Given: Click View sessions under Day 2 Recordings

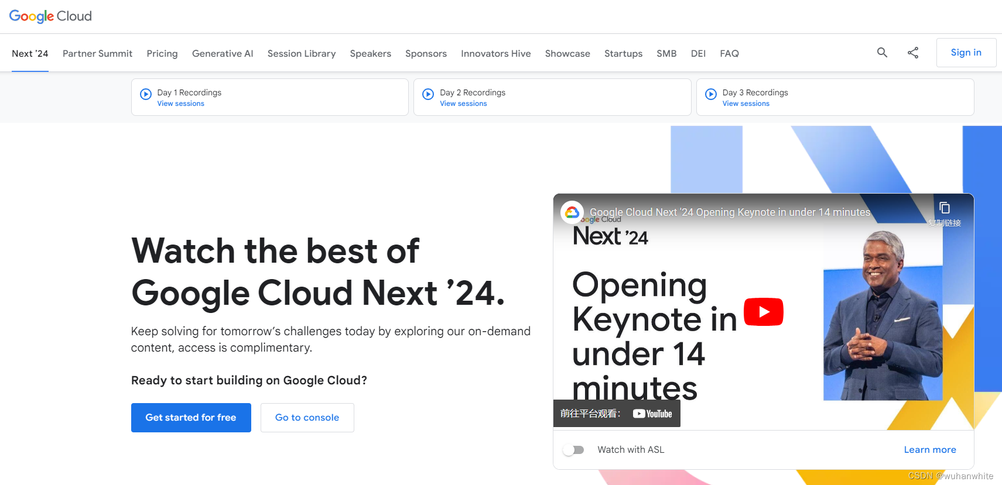Looking at the screenshot, I should pos(463,104).
